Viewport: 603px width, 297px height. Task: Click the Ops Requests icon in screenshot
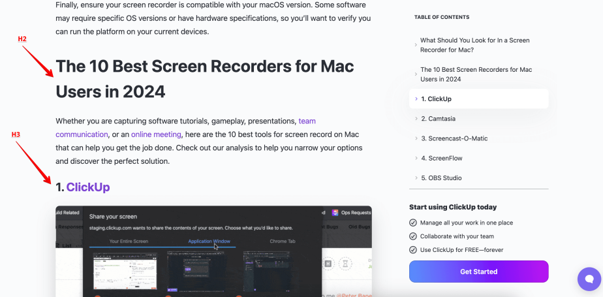click(335, 213)
